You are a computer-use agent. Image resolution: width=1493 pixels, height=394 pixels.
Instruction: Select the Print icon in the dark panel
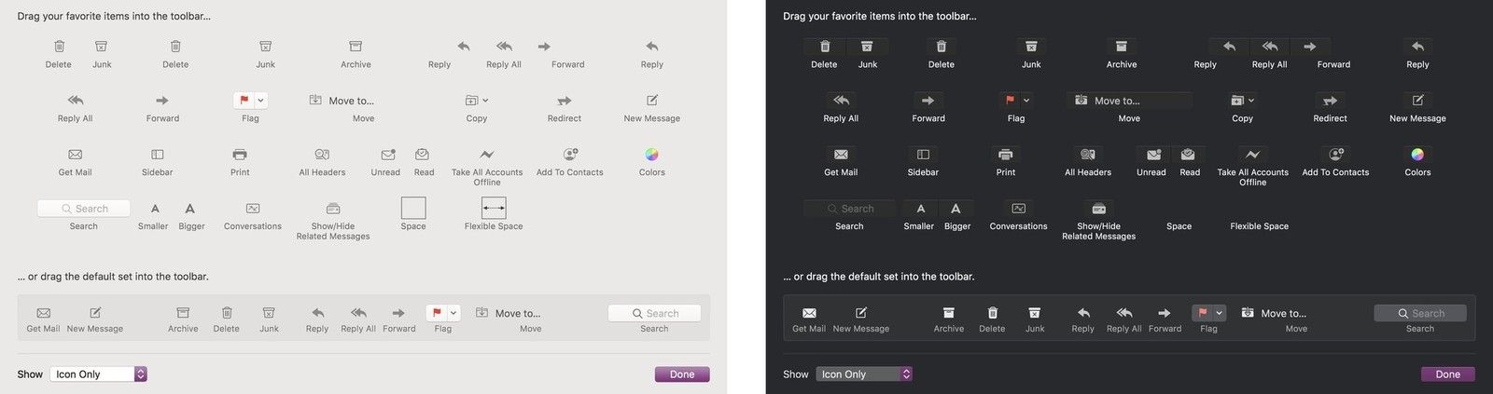click(1005, 155)
